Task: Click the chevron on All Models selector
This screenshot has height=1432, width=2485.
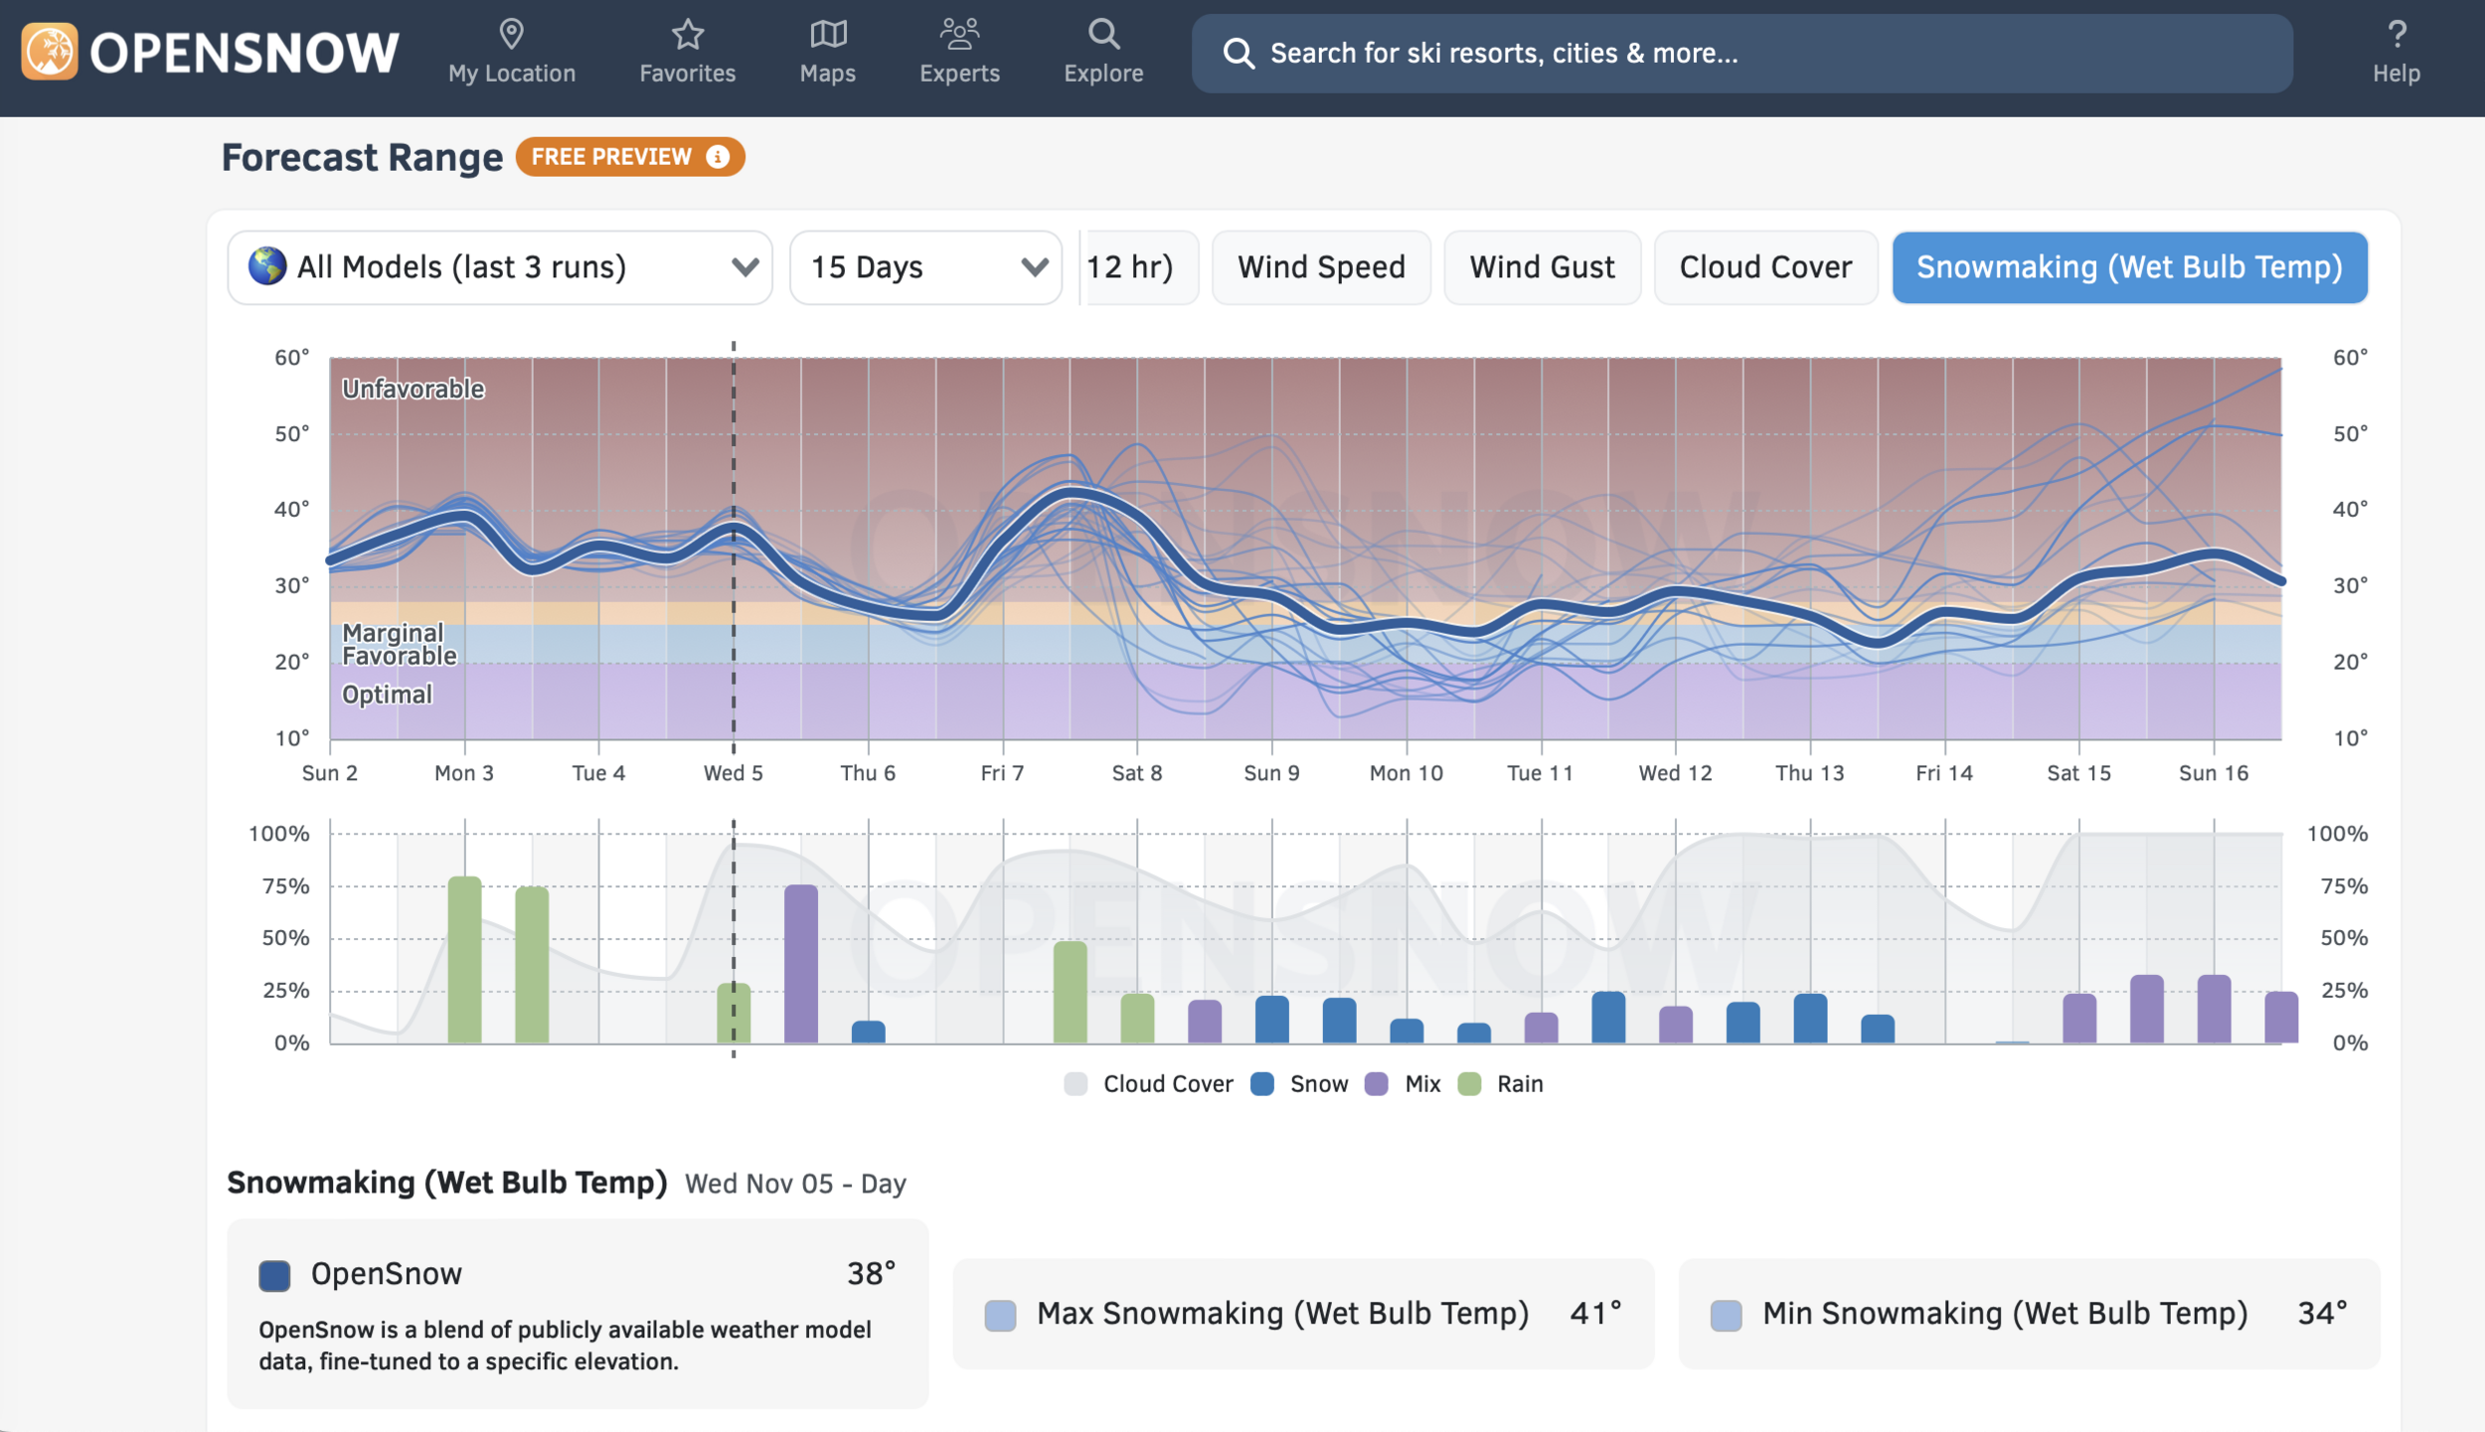Action: [745, 267]
